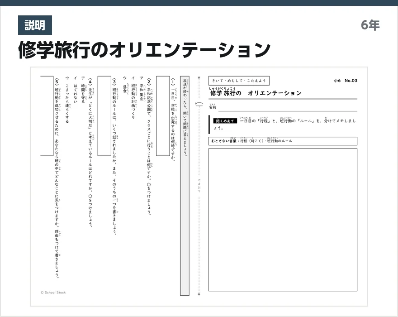
Task: Click question (3) about 班行動のルール
Action: tap(115, 157)
